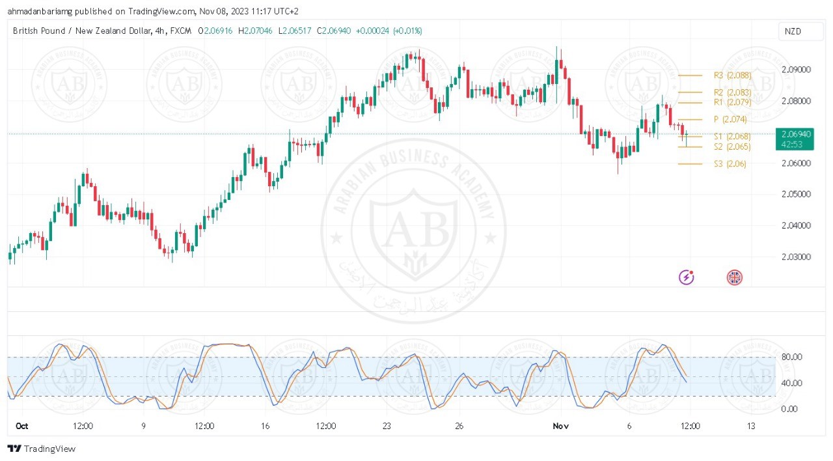Click the purple lightning bolt event icon
The width and height of the screenshot is (833, 461).
(687, 277)
